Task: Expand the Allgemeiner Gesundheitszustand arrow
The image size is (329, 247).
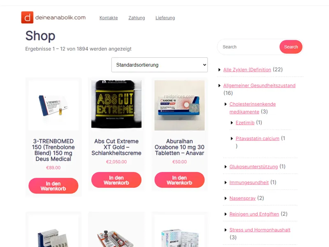Action: 219,86
